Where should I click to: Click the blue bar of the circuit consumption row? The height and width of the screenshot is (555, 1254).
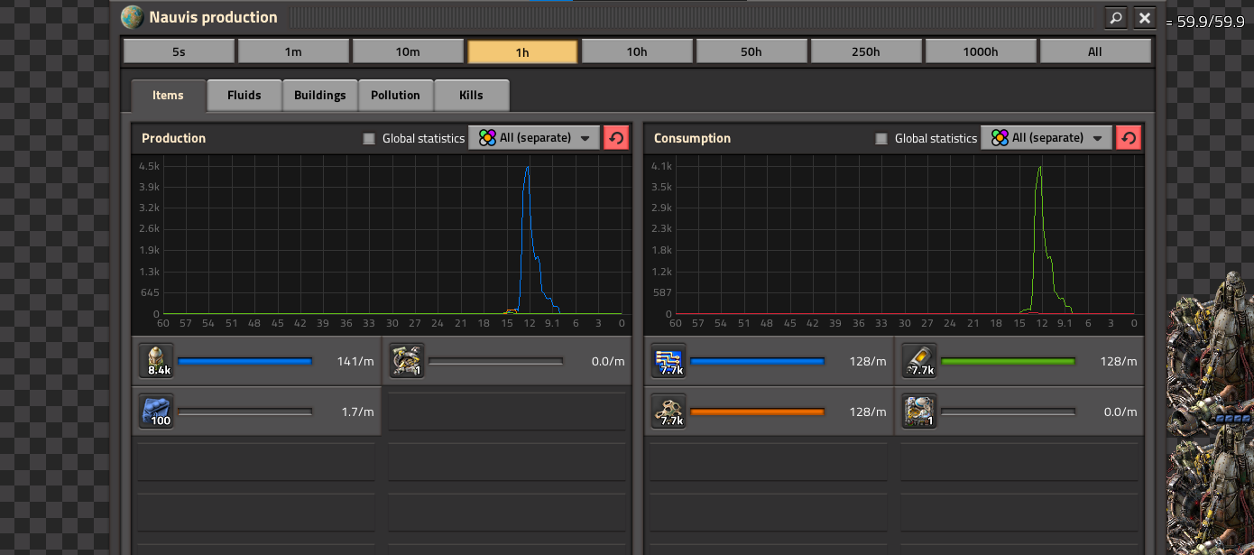pyautogui.click(x=758, y=361)
